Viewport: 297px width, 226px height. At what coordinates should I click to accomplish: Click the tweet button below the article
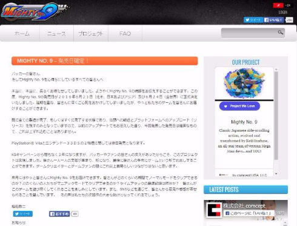23,214
